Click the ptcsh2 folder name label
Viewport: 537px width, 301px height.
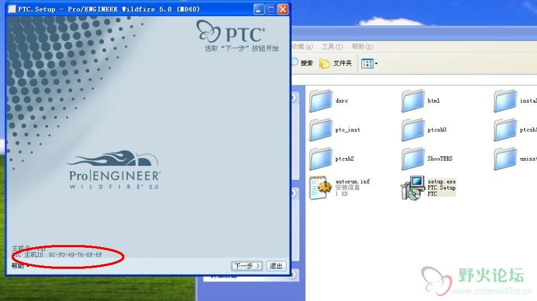[x=344, y=159]
